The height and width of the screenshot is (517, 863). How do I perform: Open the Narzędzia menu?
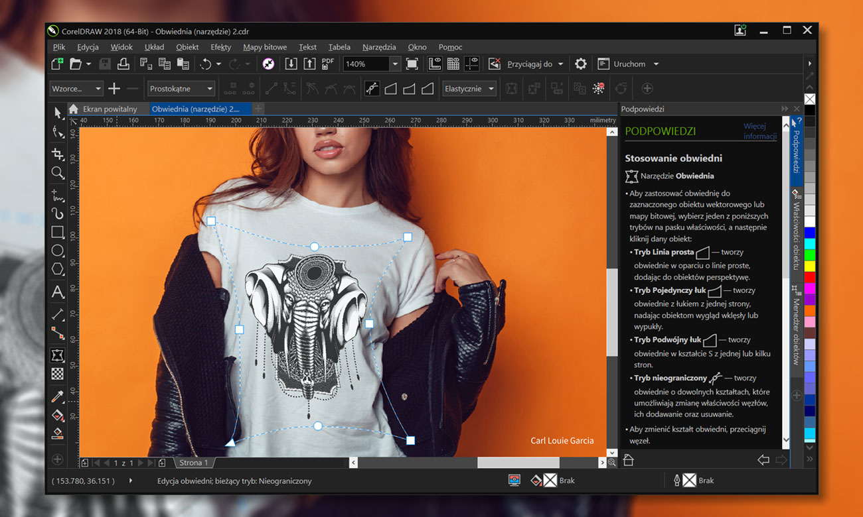pyautogui.click(x=379, y=47)
